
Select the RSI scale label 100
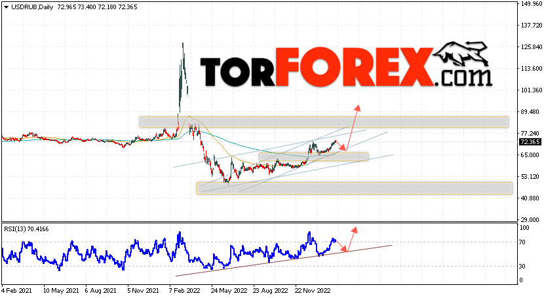click(x=524, y=228)
